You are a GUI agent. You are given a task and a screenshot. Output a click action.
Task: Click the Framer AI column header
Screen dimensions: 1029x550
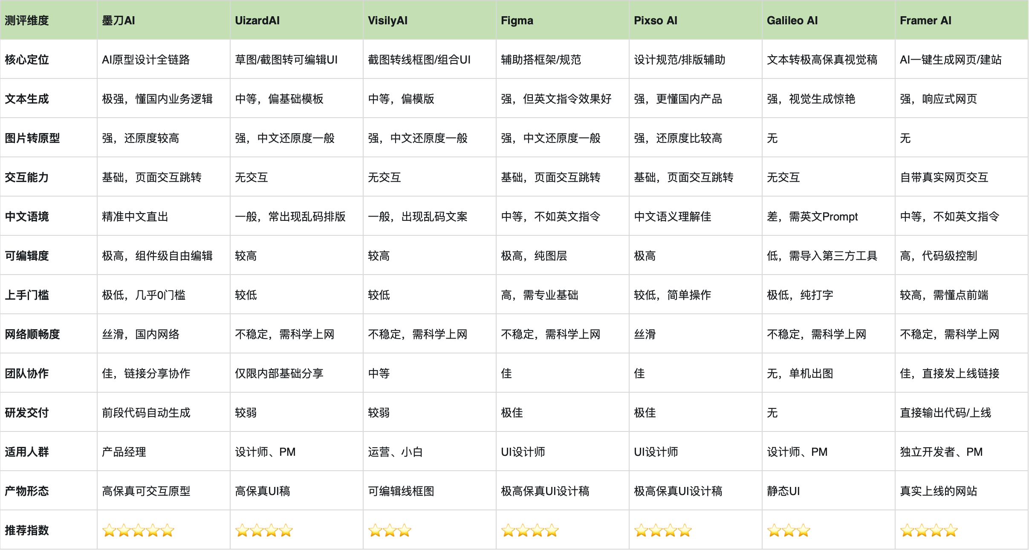point(925,20)
